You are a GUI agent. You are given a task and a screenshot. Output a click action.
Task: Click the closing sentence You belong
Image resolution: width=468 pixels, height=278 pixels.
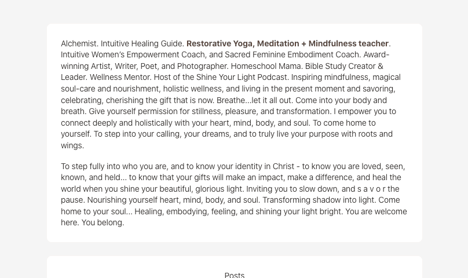103,223
